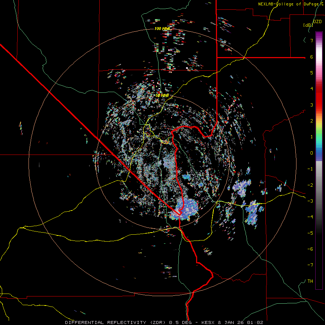325x325 pixels.
Task: Click the [dB] units label
Action: tap(308, 25)
